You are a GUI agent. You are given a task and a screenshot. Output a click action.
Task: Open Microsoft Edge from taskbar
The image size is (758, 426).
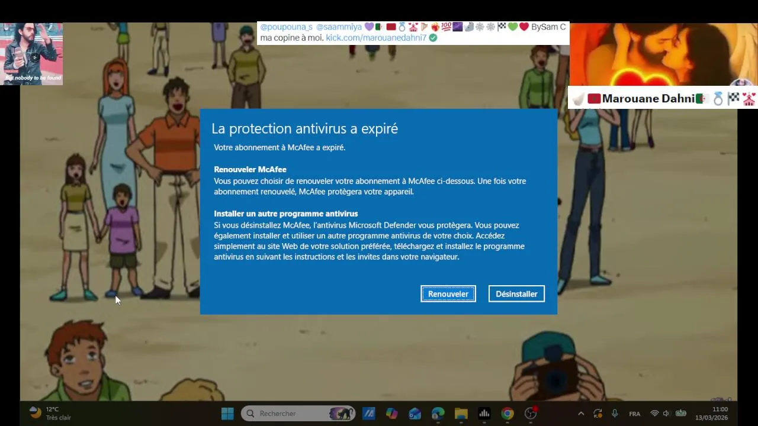(438, 414)
